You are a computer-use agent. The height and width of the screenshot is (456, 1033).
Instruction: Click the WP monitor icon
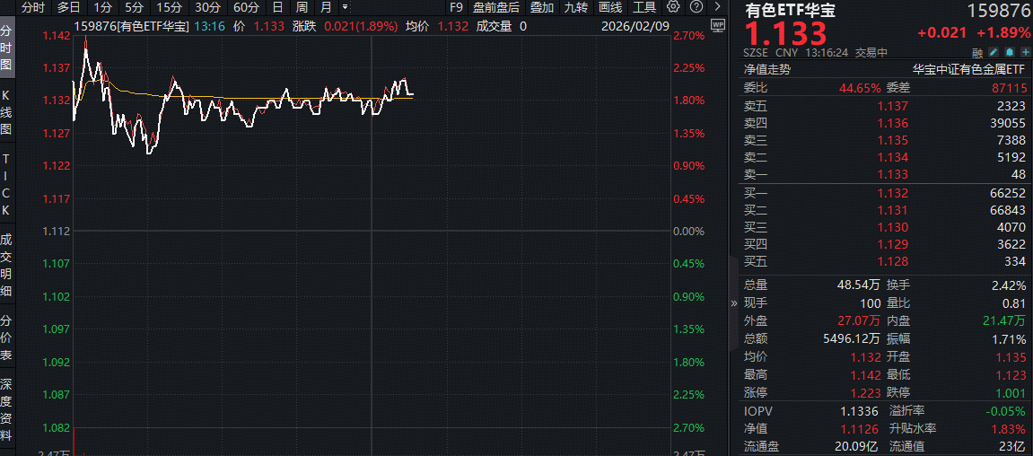715,26
